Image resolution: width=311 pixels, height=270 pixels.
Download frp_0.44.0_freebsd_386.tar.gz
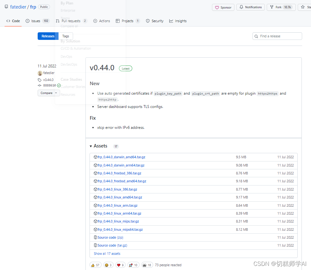(x=119, y=173)
